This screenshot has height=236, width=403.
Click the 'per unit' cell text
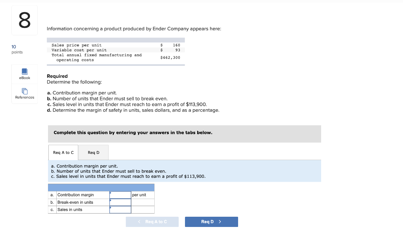pyautogui.click(x=139, y=195)
